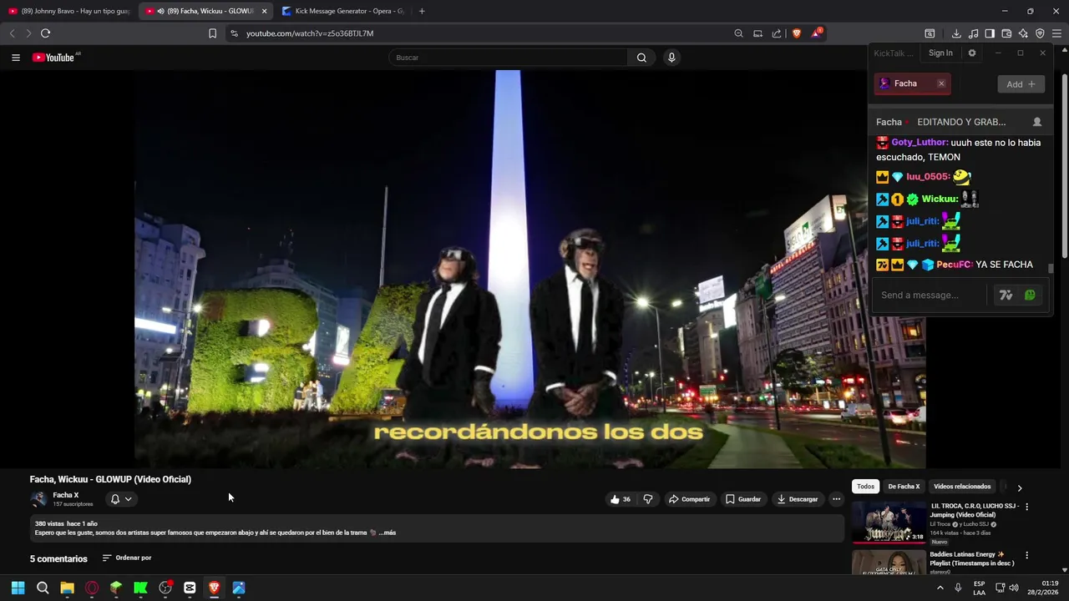Click PecuFC username in chat

pos(955,265)
